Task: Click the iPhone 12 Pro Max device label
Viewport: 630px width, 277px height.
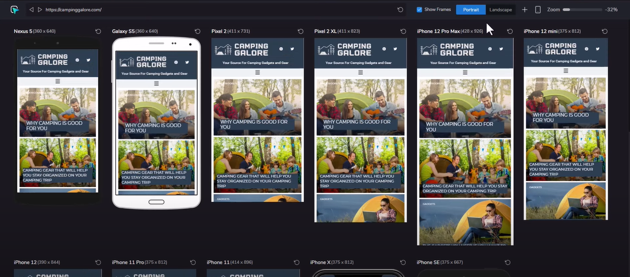Action: click(450, 31)
